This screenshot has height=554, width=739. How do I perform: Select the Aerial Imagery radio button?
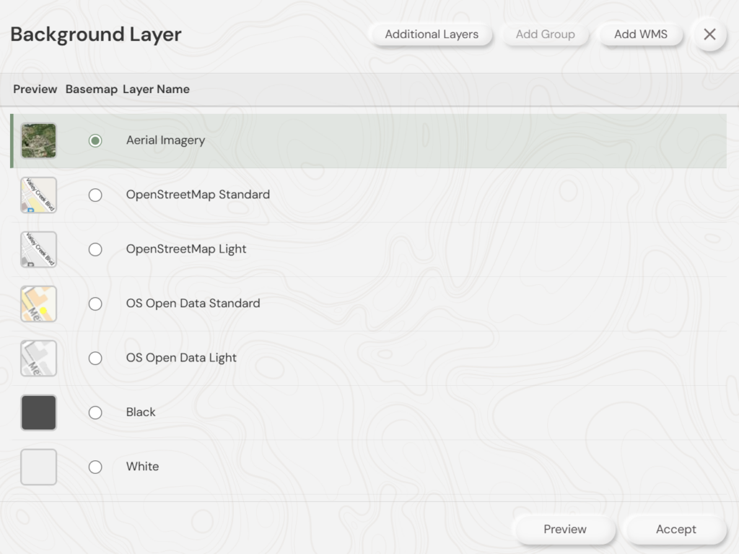tap(95, 141)
